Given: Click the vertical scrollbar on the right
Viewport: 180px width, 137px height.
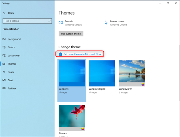Looking at the screenshot, I should click(179, 73).
